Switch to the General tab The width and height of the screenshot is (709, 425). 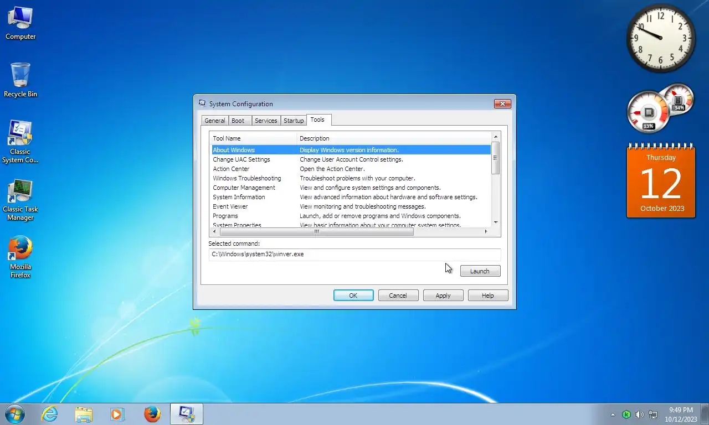click(215, 121)
